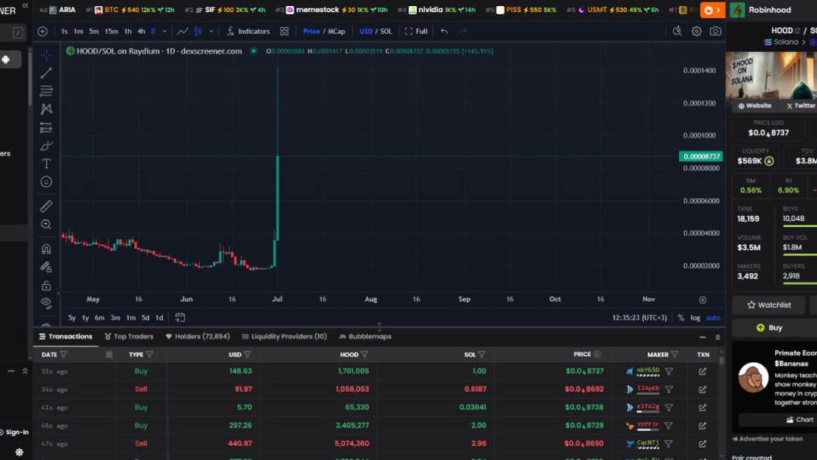Viewport: 817px width, 460px height.
Task: Switch chart to MCap display
Action: pyautogui.click(x=336, y=31)
